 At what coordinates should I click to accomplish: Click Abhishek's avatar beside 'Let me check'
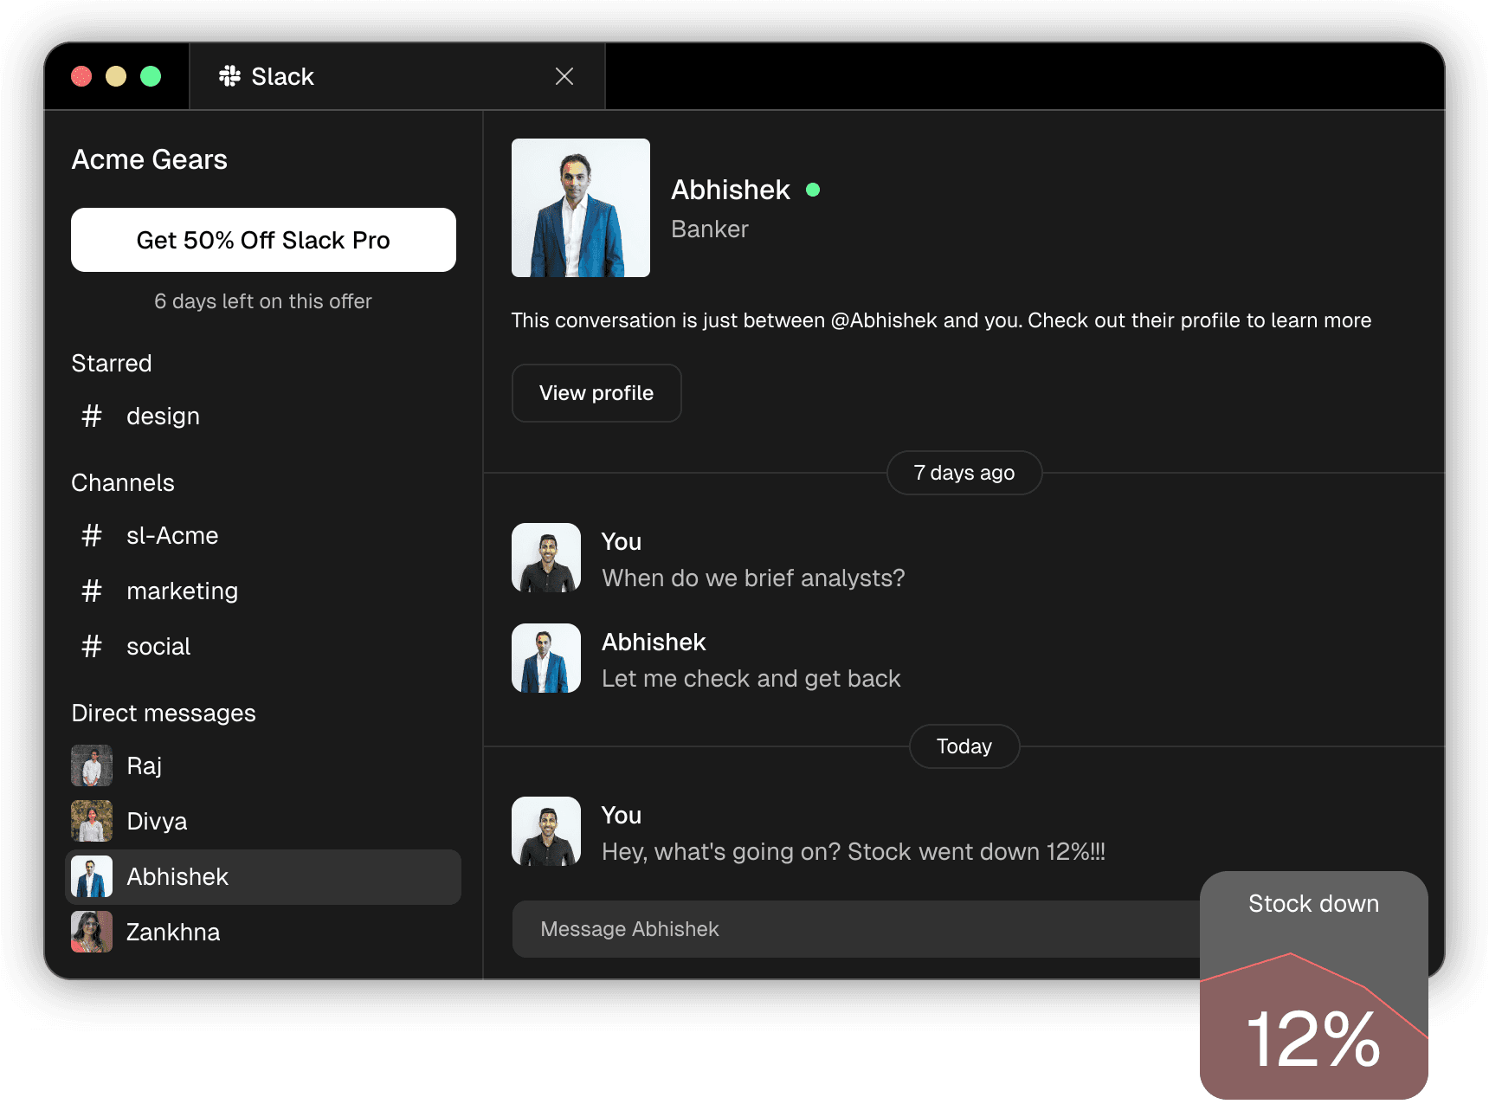pyautogui.click(x=546, y=658)
